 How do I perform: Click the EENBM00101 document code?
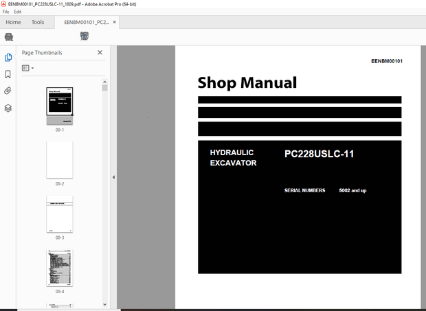pos(387,61)
